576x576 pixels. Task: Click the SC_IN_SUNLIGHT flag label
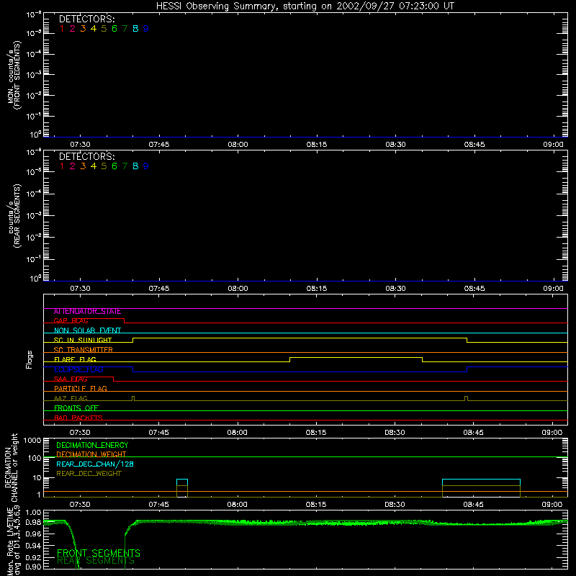click(83, 340)
